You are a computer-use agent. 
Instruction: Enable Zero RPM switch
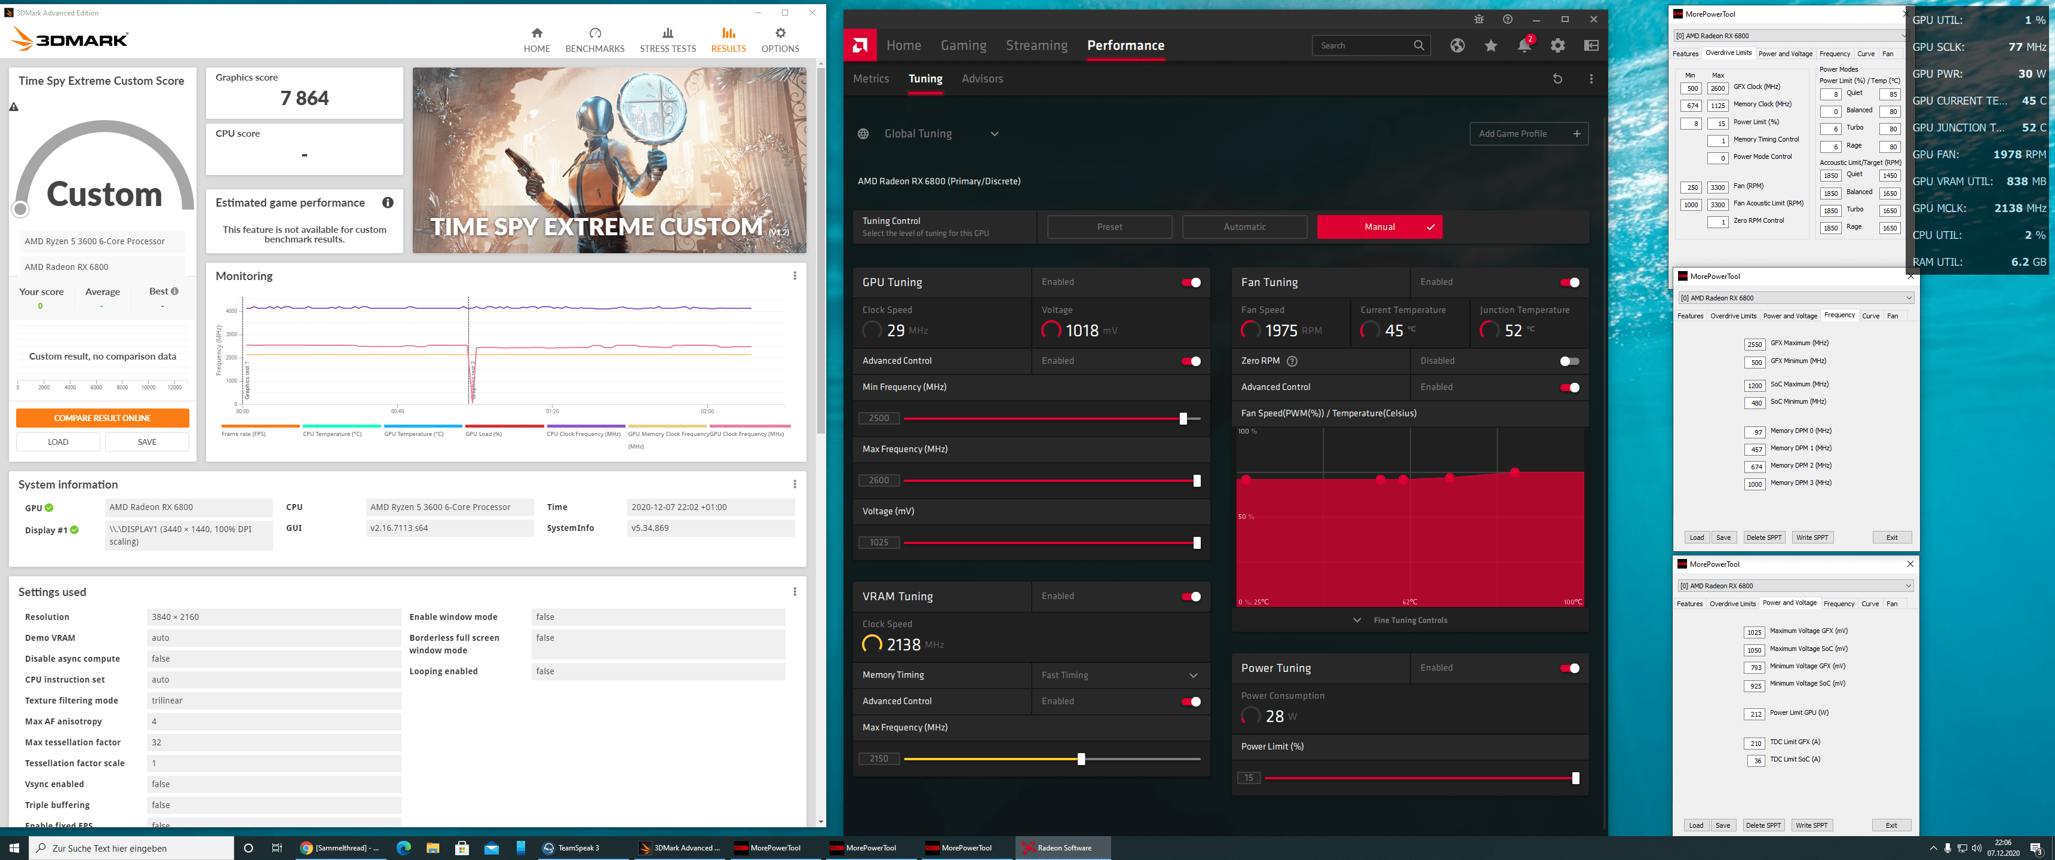pos(1569,361)
